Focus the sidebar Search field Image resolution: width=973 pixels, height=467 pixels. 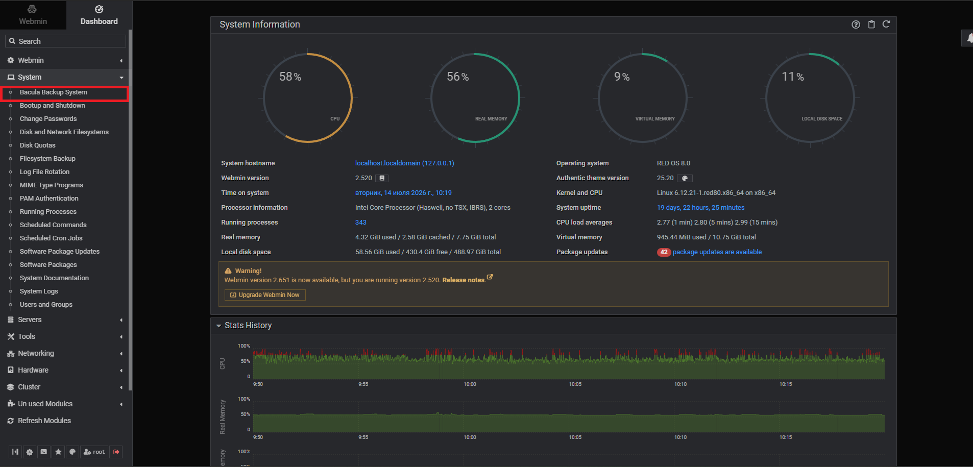tap(65, 41)
